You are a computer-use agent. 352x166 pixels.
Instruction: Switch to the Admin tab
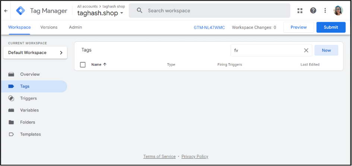75,27
